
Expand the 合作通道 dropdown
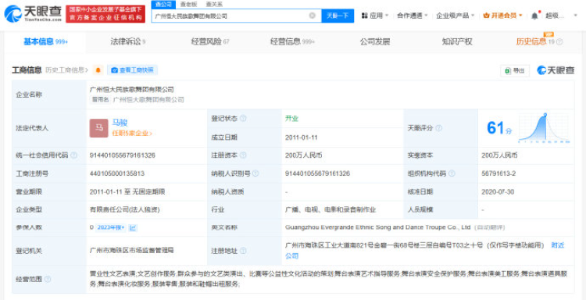tap(413, 16)
